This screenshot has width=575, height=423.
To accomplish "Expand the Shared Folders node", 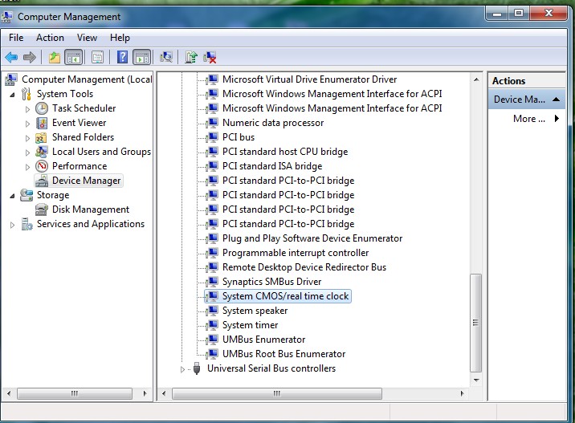I will coord(27,138).
